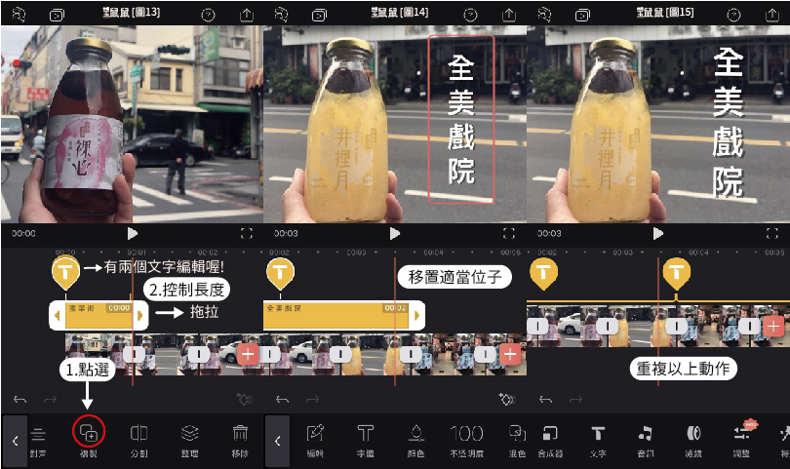Go back with the chevron in 圖13 toolbar

(15, 441)
